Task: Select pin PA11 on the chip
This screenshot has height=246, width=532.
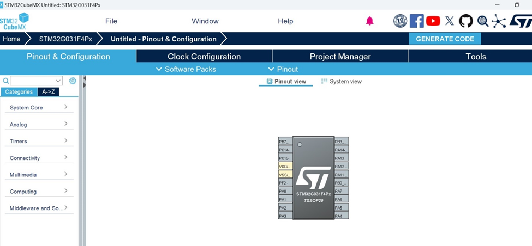Action: click(x=342, y=175)
